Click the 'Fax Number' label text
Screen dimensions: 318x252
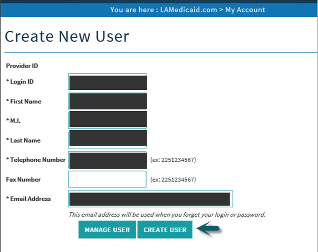23,180
